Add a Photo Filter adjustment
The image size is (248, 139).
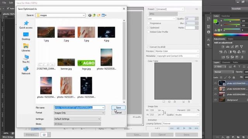tap(234, 52)
